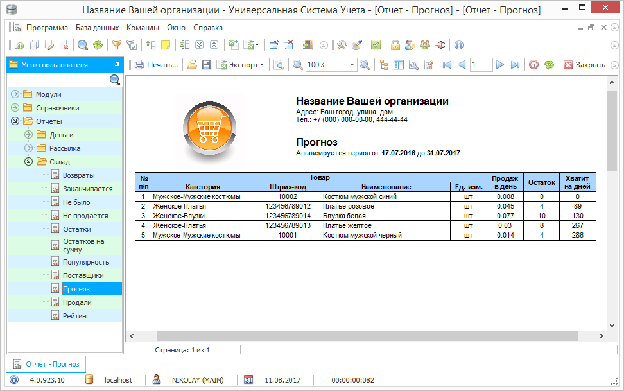Click the page number input field
The image size is (624, 391).
(481, 64)
